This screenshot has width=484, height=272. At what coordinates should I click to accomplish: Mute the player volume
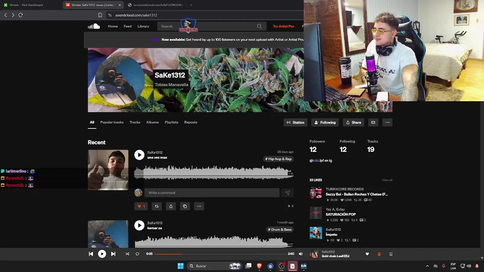pyautogui.click(x=301, y=254)
